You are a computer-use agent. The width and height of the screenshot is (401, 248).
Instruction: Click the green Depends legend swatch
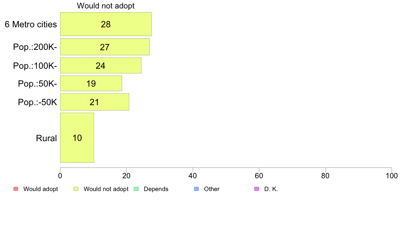coord(136,189)
